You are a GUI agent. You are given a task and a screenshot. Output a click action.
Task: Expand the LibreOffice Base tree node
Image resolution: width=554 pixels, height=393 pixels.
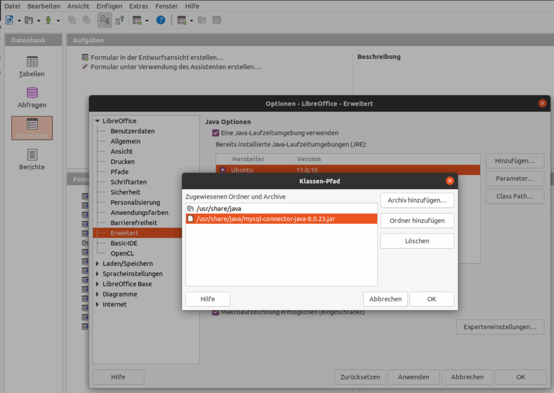pos(97,284)
